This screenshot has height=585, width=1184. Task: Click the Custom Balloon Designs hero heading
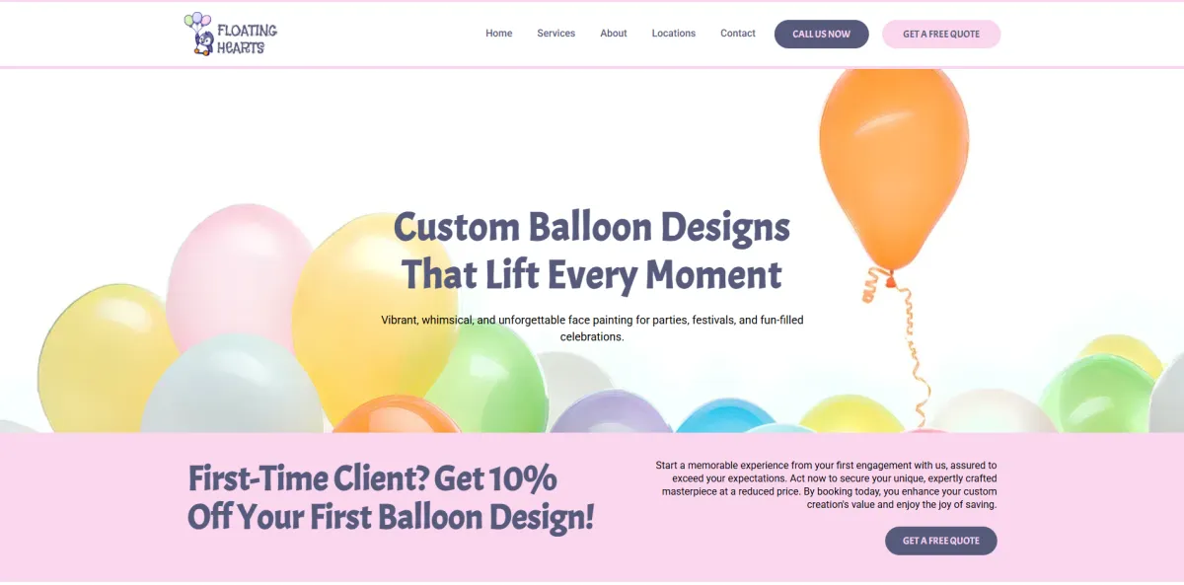coord(592,251)
